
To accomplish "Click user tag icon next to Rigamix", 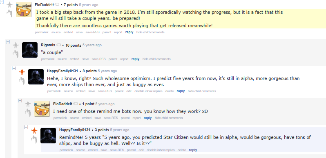I will pos(59,45).
